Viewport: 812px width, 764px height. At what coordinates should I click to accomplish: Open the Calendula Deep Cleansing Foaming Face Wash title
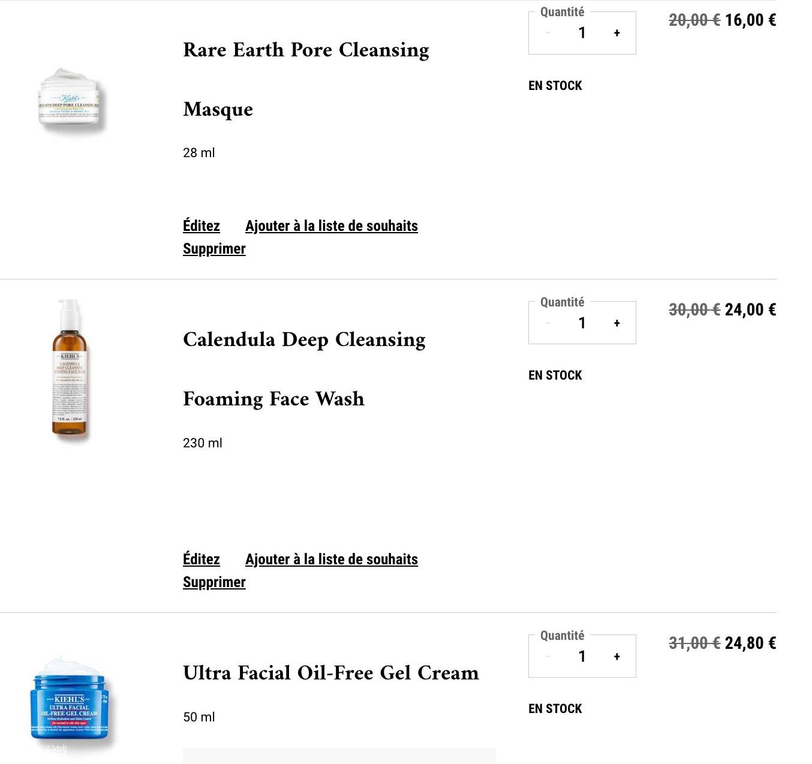click(304, 369)
